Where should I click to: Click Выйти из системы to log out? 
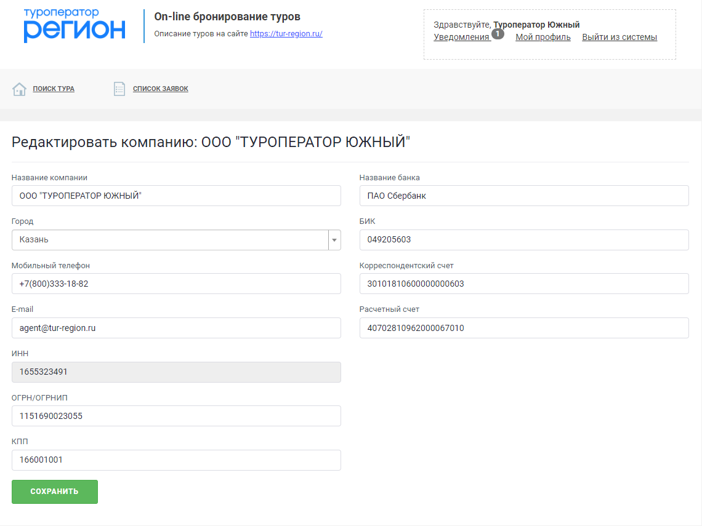click(x=619, y=38)
